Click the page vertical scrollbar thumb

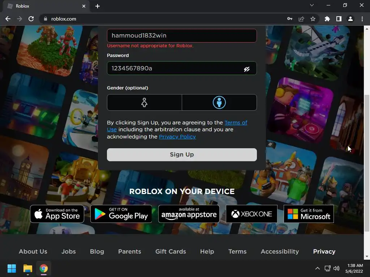pos(367,163)
